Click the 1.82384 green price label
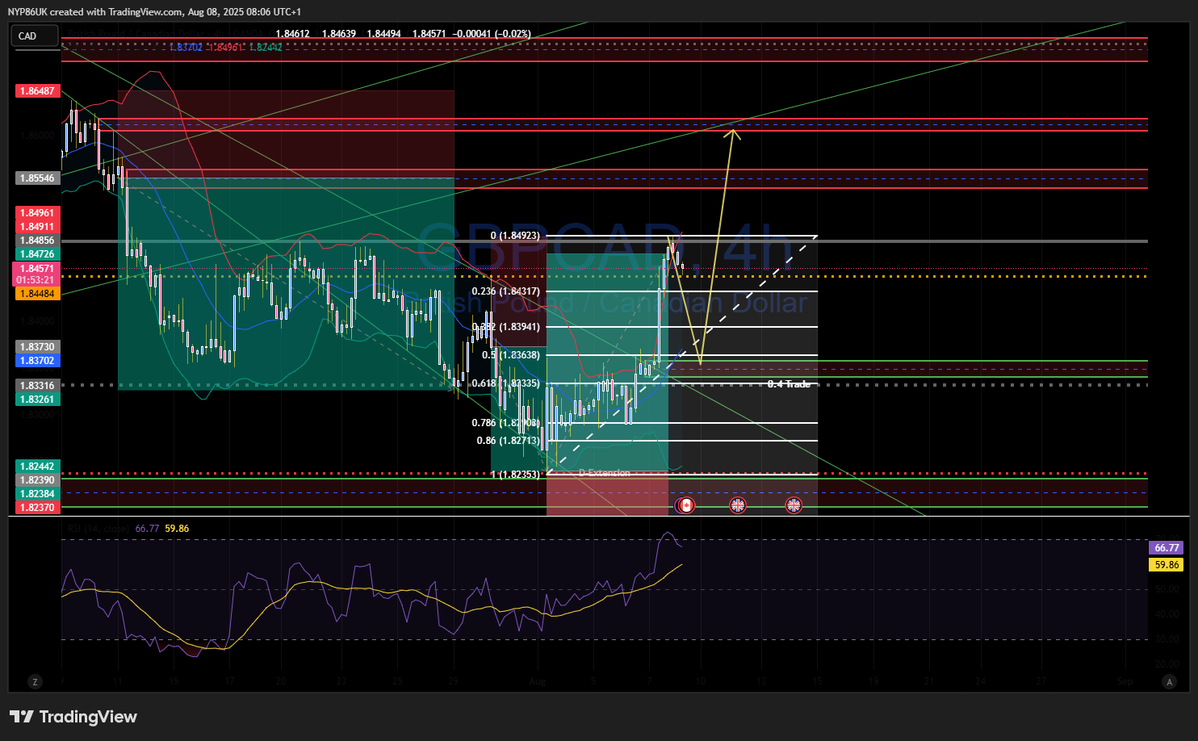 coord(37,494)
